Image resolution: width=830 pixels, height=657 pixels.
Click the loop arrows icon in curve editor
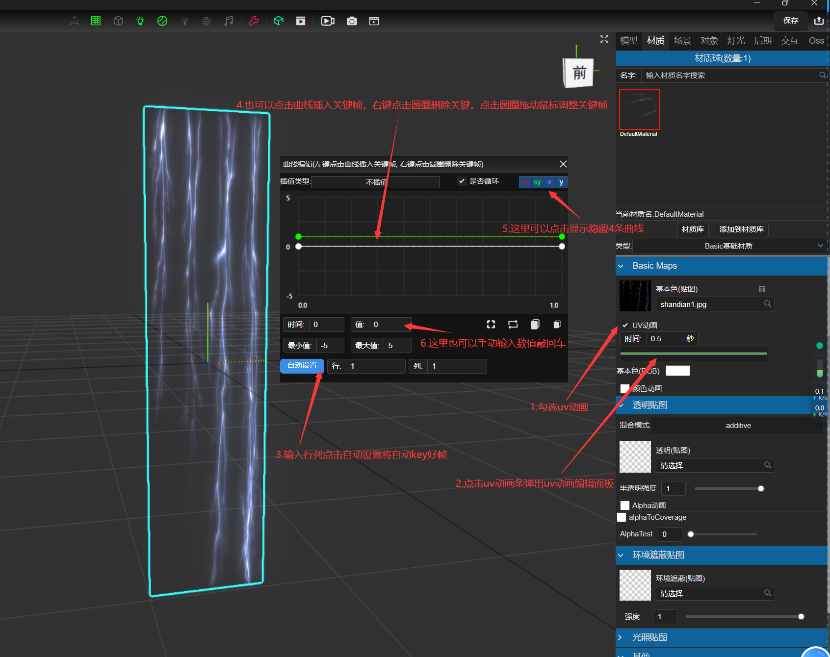pyautogui.click(x=513, y=324)
